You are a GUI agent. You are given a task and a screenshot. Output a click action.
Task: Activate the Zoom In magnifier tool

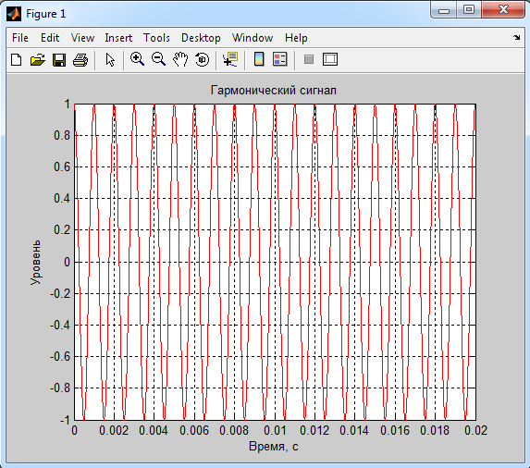coord(137,59)
